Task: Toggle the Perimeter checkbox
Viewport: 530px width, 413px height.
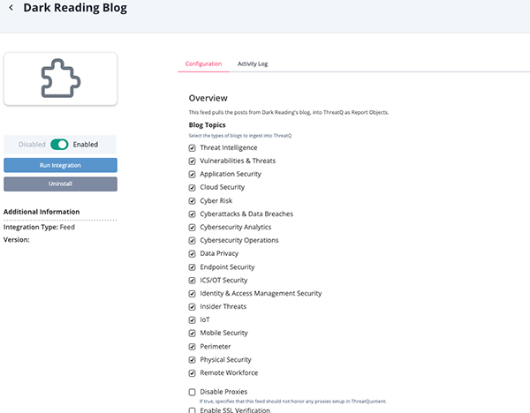Action: point(192,347)
